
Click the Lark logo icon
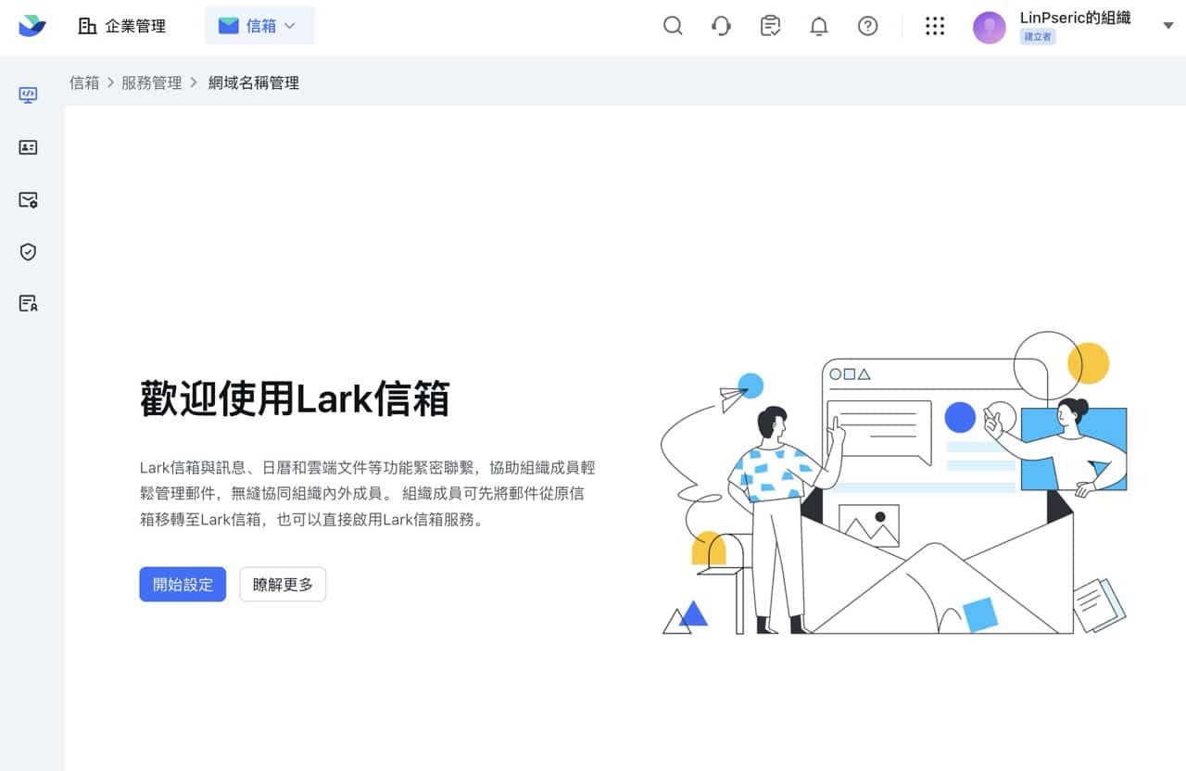click(32, 26)
